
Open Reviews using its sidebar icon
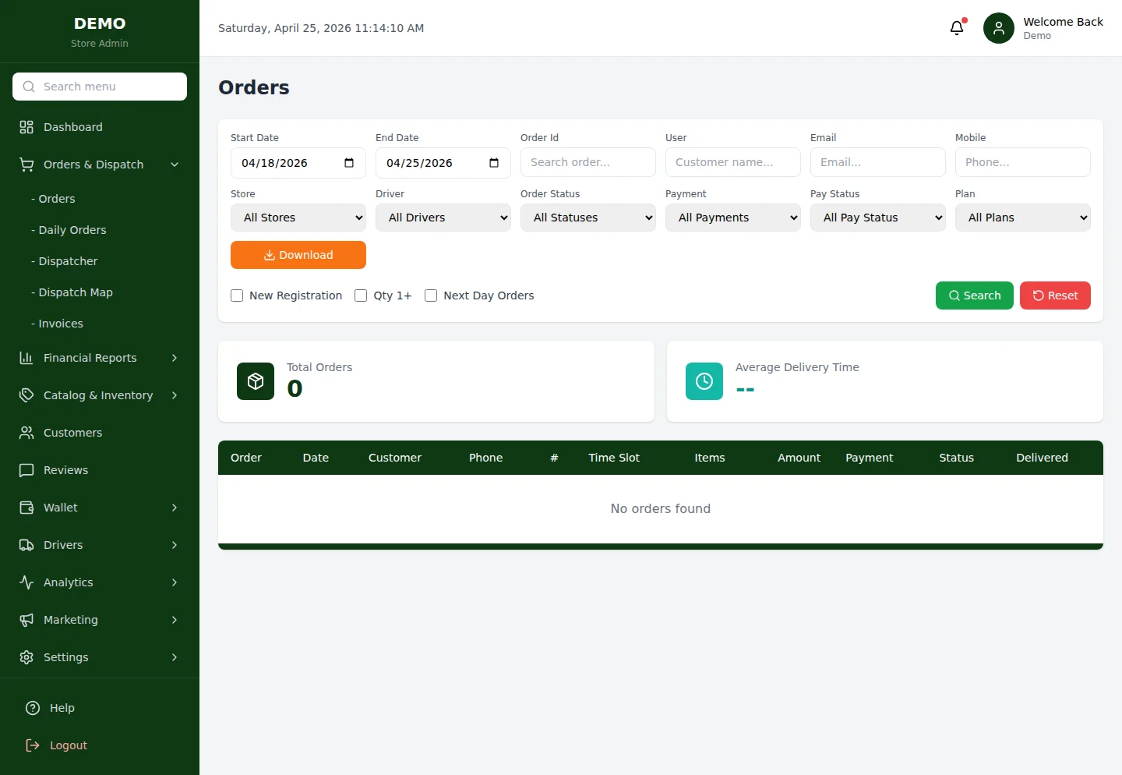coord(26,470)
